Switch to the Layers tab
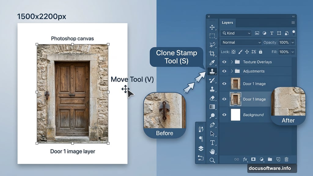Image resolution: width=313 pixels, height=176 pixels. point(228,23)
